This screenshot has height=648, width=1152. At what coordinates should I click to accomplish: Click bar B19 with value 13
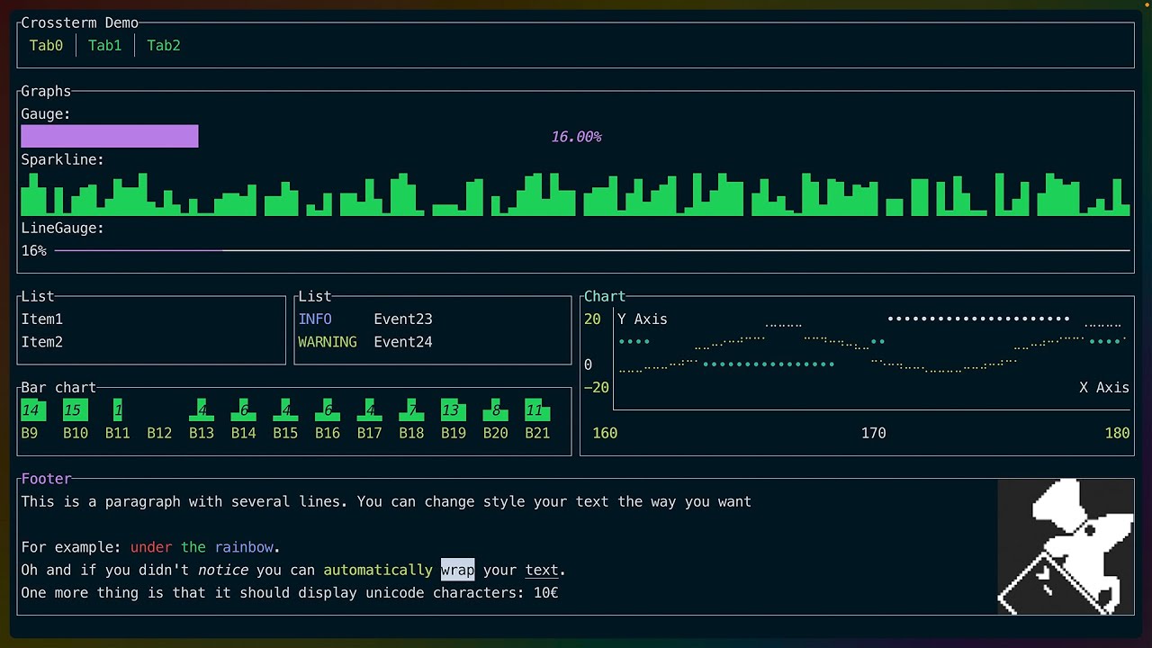tap(454, 410)
